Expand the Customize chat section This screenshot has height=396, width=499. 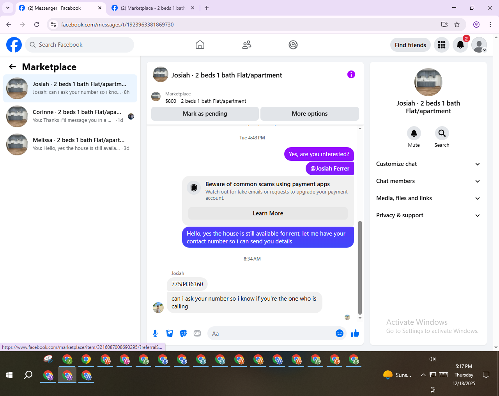point(428,164)
